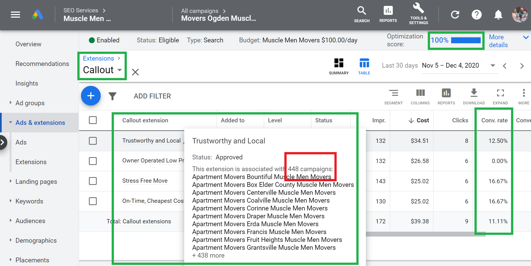Modify table Columns
This screenshot has width=531, height=266.
(x=420, y=97)
